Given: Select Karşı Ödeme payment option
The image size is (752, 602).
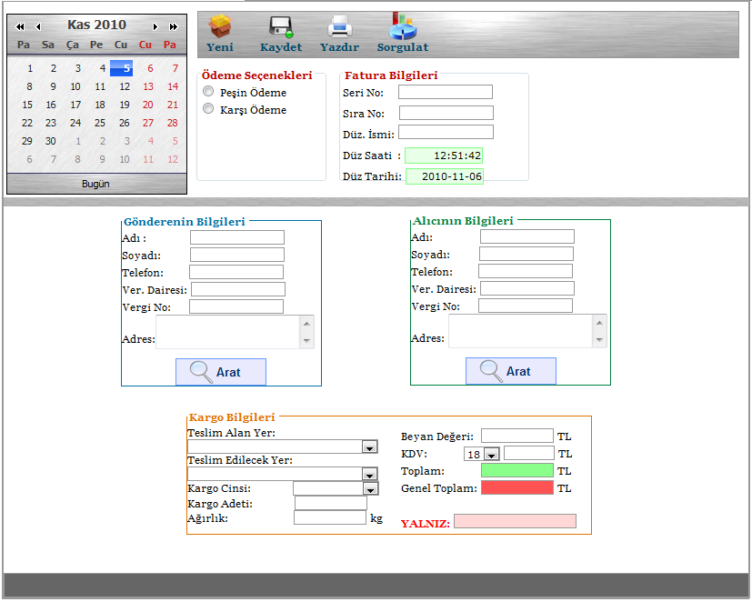Looking at the screenshot, I should (x=208, y=109).
